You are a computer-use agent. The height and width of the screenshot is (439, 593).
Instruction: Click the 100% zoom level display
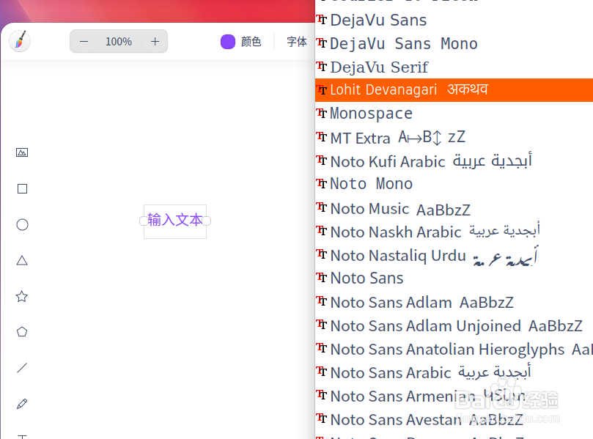click(118, 42)
